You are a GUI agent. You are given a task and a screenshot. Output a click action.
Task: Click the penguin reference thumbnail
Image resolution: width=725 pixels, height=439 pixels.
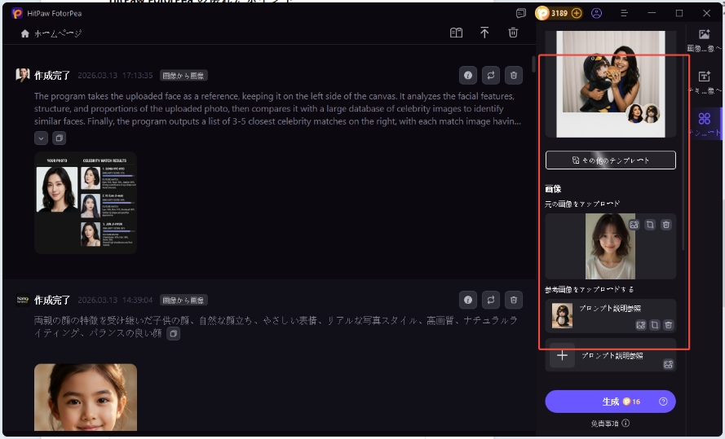tap(562, 316)
